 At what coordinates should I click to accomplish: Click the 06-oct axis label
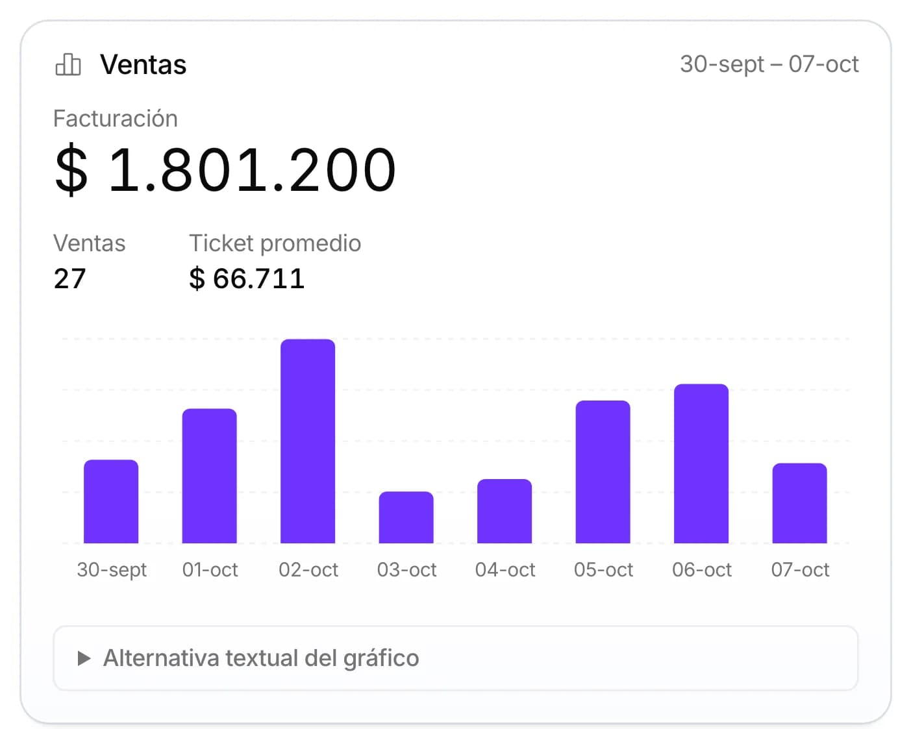click(702, 570)
